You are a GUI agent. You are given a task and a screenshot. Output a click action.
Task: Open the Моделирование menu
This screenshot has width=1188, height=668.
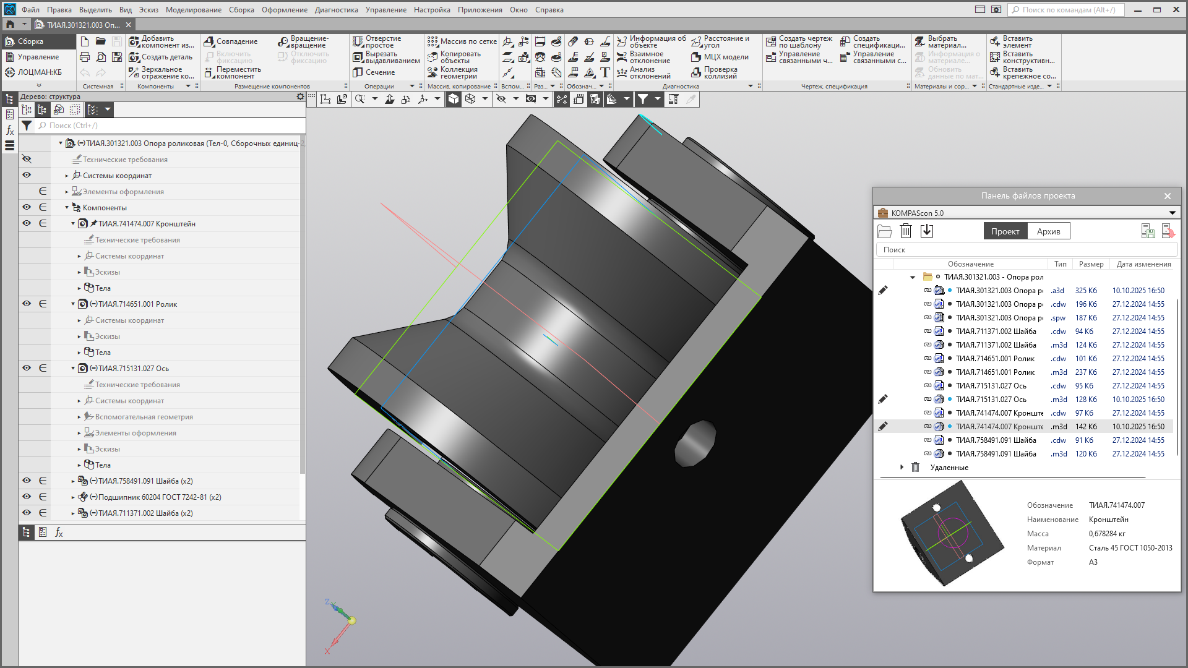click(193, 10)
